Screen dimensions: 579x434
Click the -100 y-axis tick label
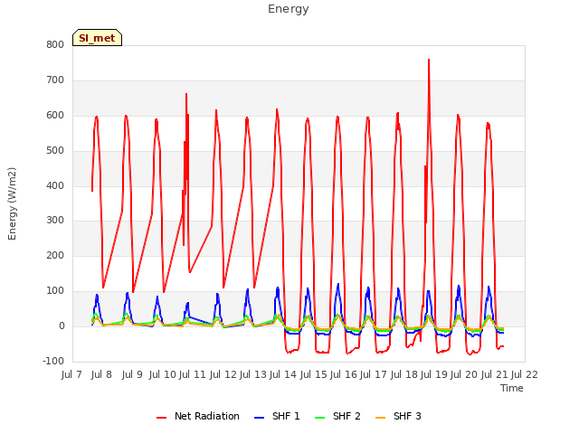(53, 362)
